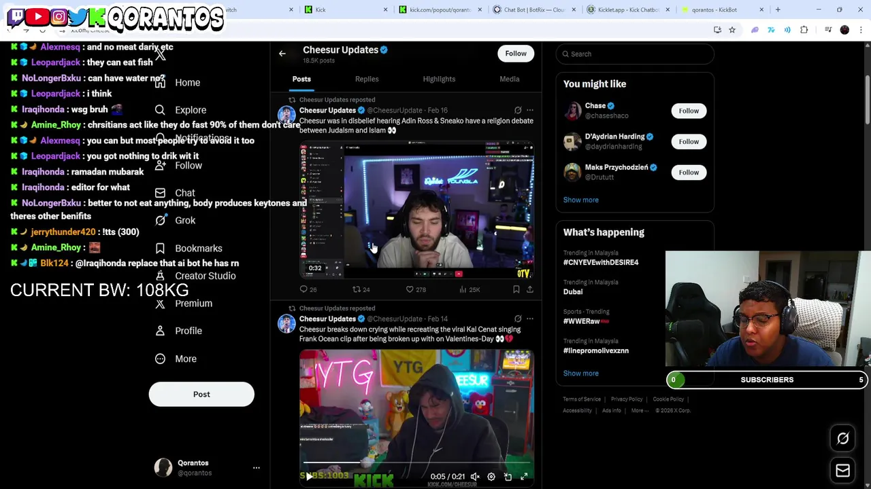Enter fullscreen on the Frank Ocean clip video
The width and height of the screenshot is (871, 489).
pyautogui.click(x=524, y=477)
